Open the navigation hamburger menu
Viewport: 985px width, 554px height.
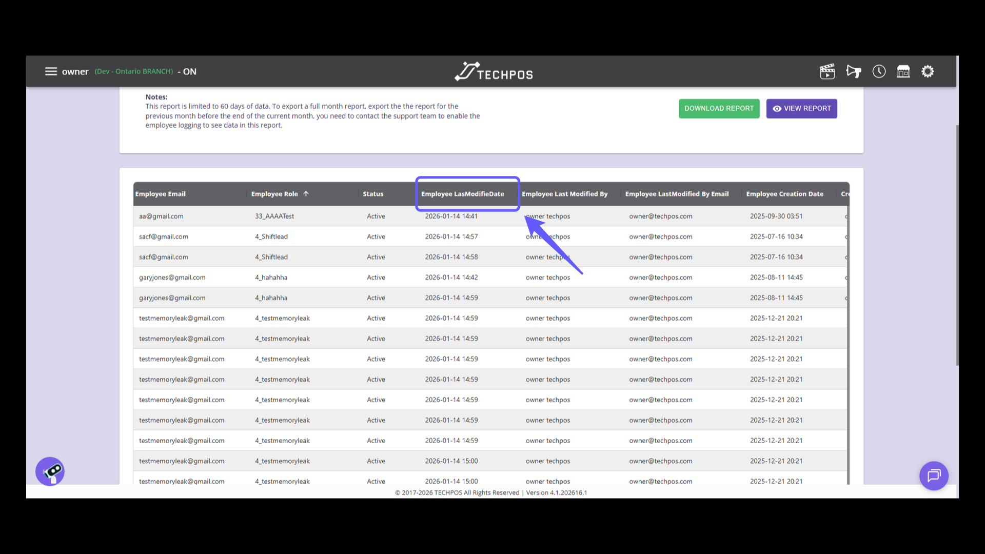click(x=51, y=71)
